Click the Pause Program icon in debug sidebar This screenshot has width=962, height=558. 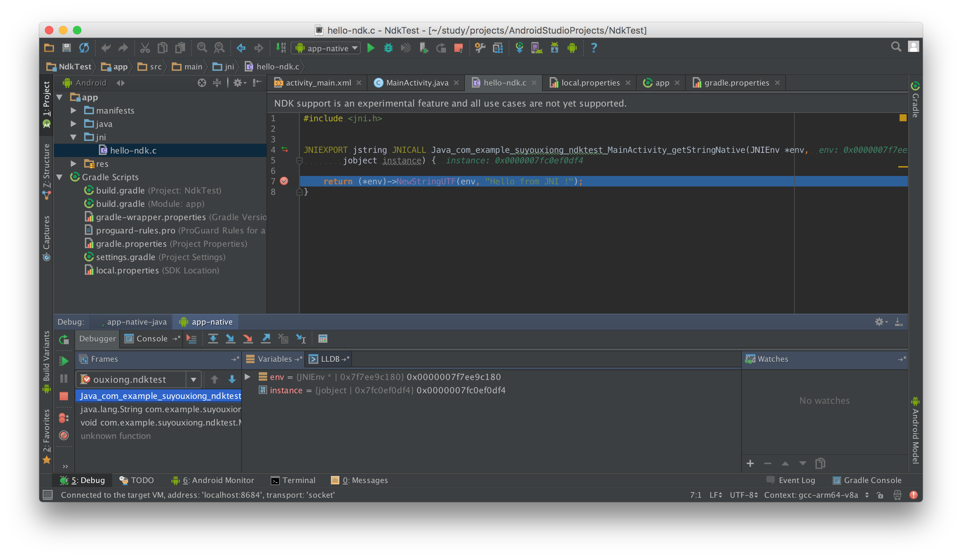pyautogui.click(x=64, y=379)
